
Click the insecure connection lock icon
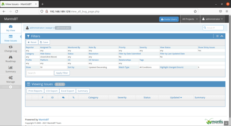(47, 12)
